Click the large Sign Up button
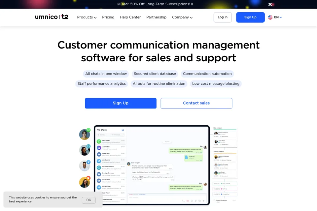This screenshot has height=211, width=317. coord(121,103)
